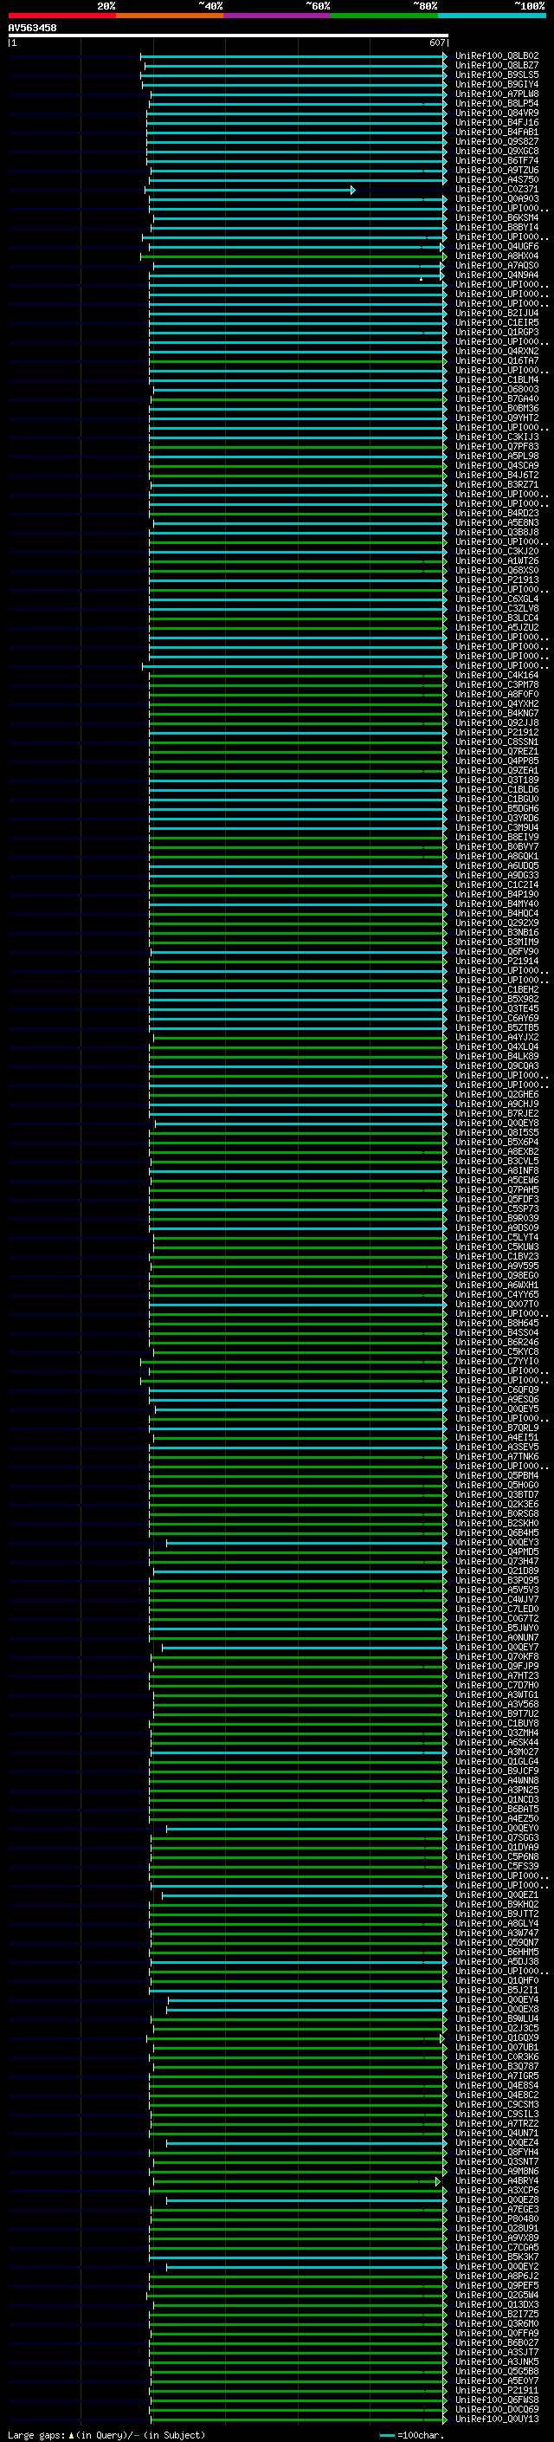Image resolution: width=554 pixels, height=2442 pixels.
Task: Click the text UniRef100_Q4UGF6
Action: coord(497,247)
